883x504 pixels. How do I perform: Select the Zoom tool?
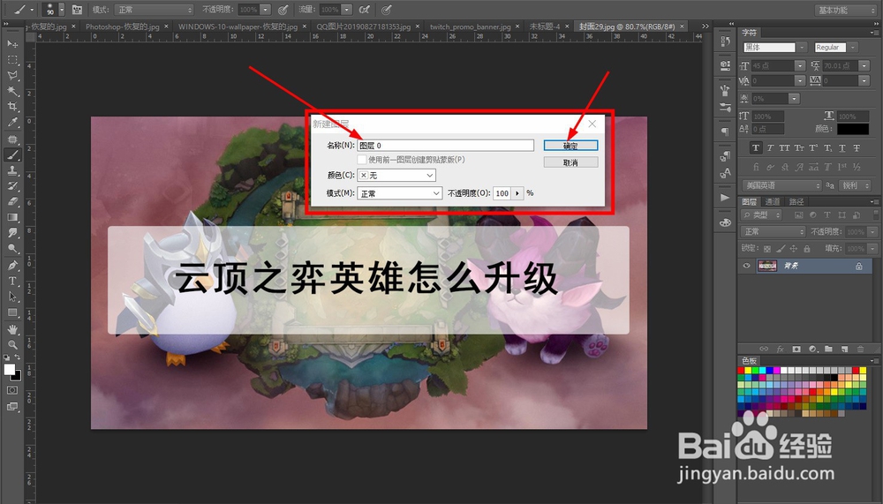[x=12, y=344]
